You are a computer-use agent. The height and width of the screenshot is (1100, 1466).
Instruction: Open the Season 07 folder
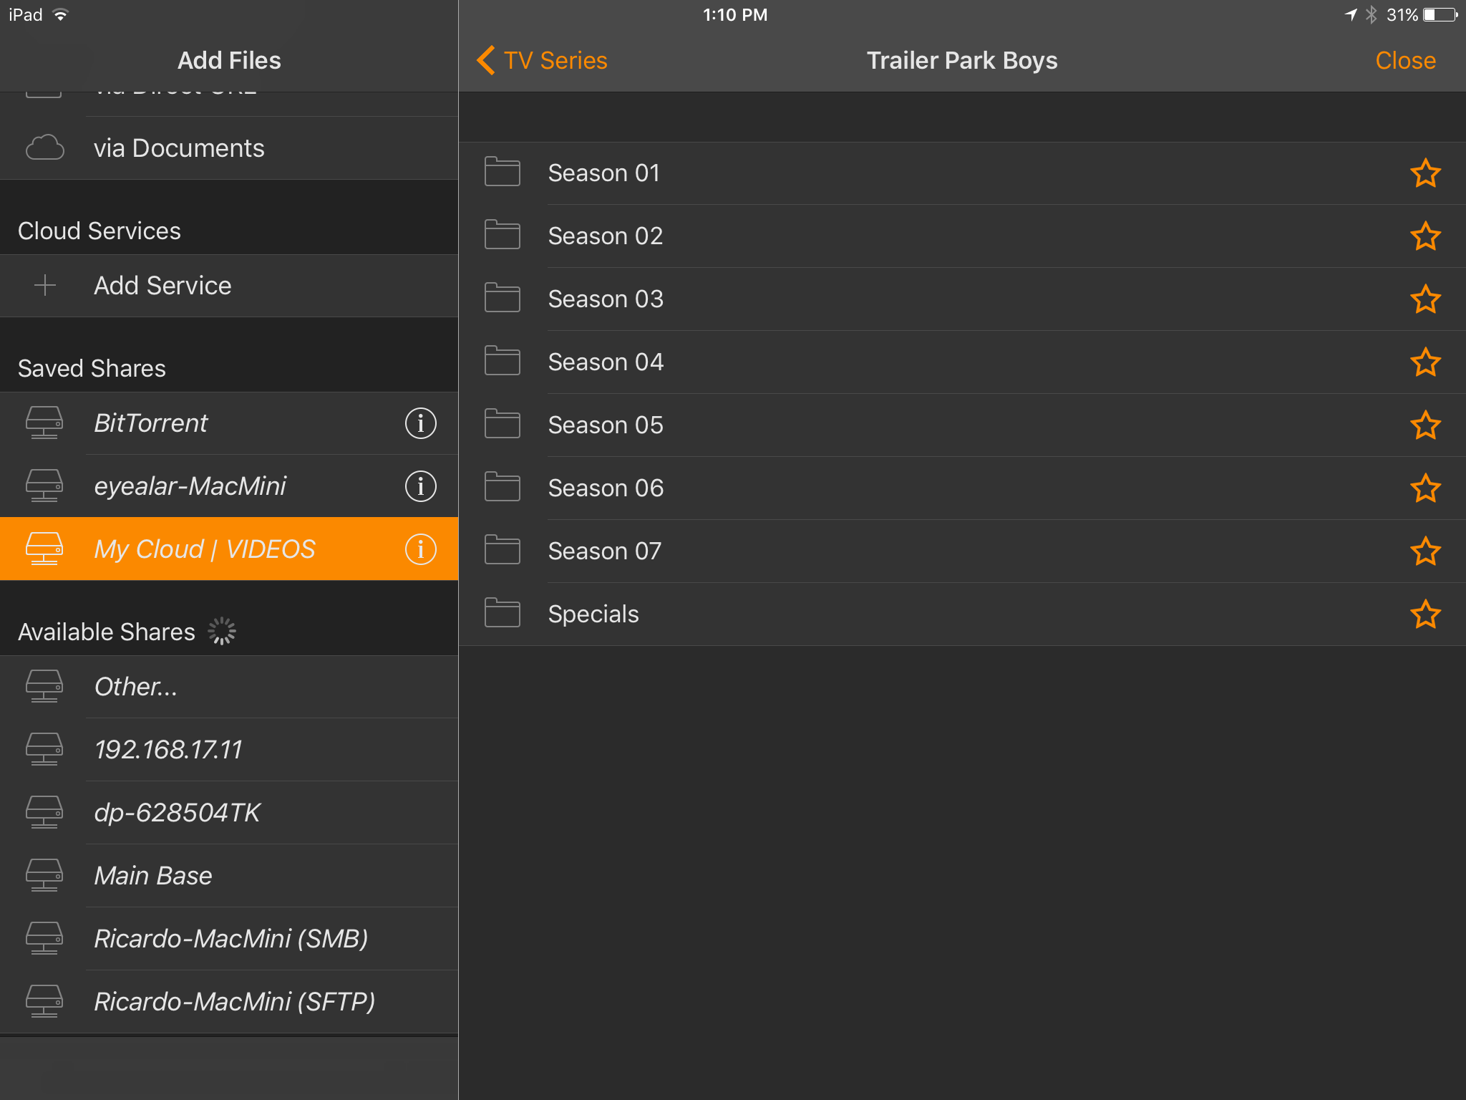604,551
